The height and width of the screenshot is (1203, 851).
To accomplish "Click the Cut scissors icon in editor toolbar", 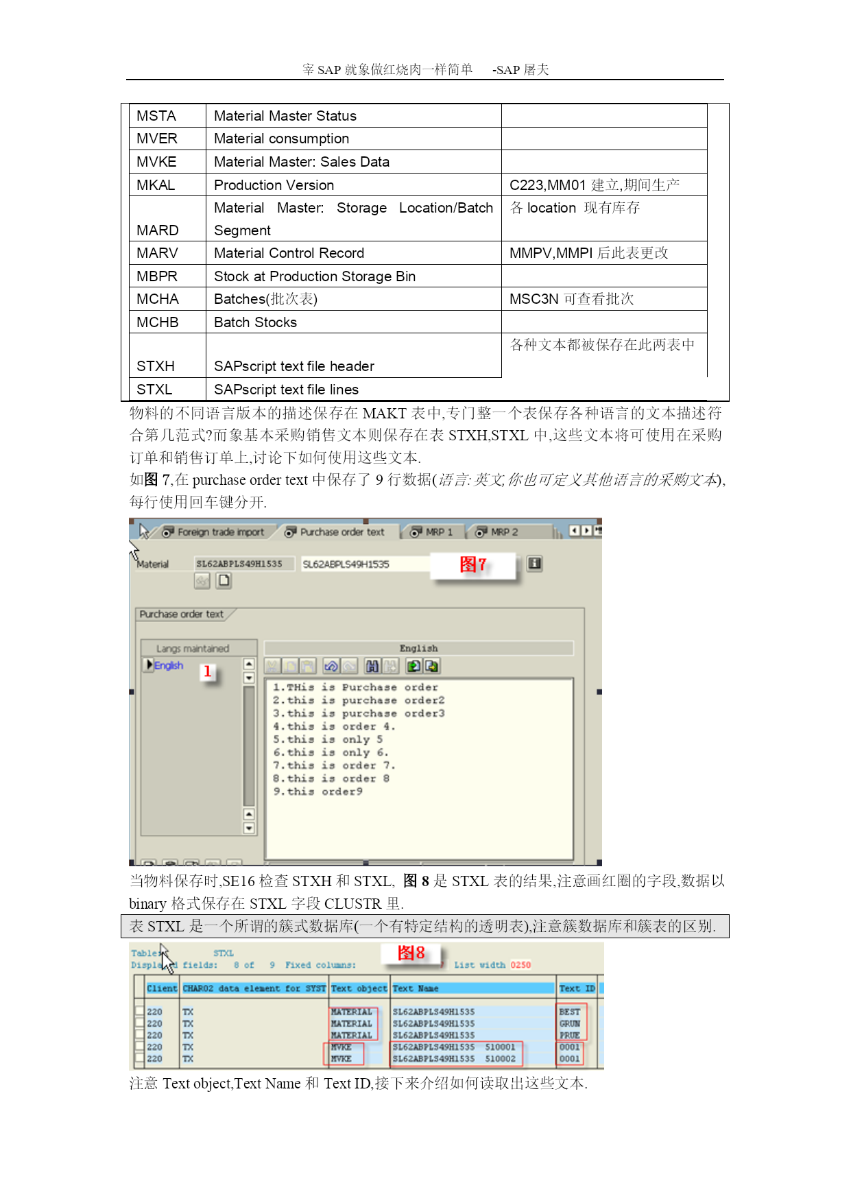I will click(x=272, y=666).
